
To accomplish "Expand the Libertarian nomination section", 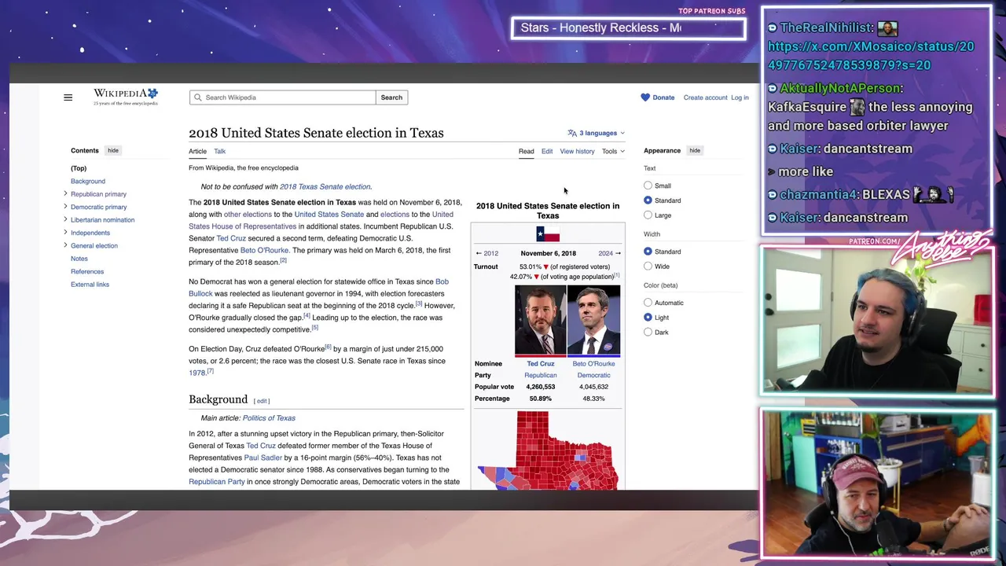I will [x=65, y=219].
